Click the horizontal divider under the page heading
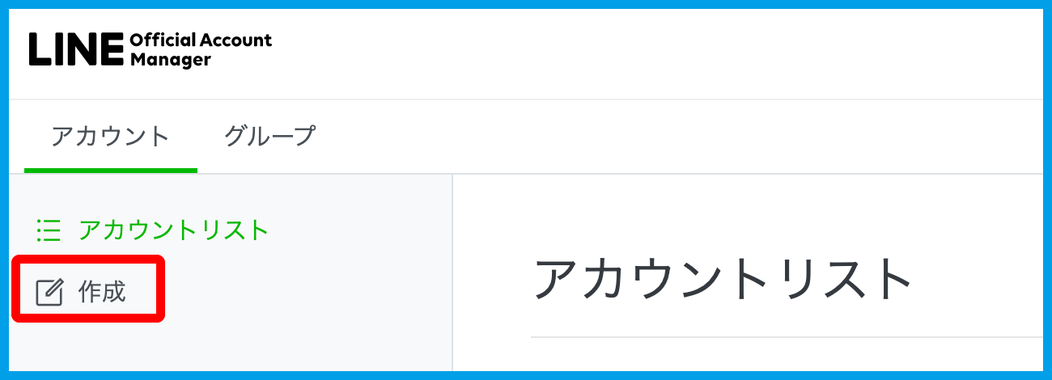1052x380 pixels. click(x=785, y=337)
